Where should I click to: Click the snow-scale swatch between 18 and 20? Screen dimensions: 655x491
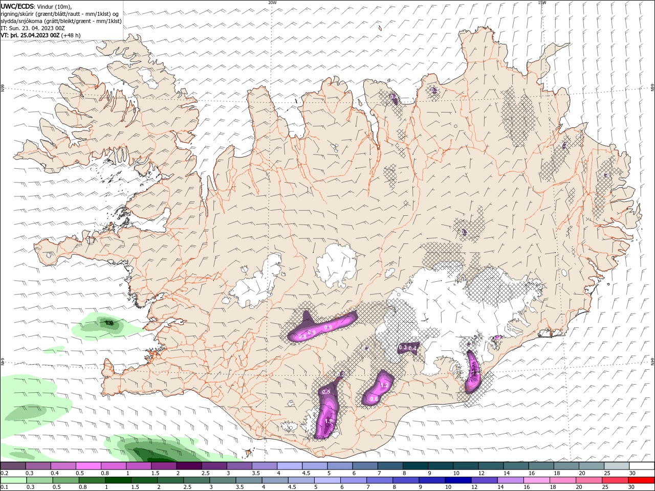(566, 466)
